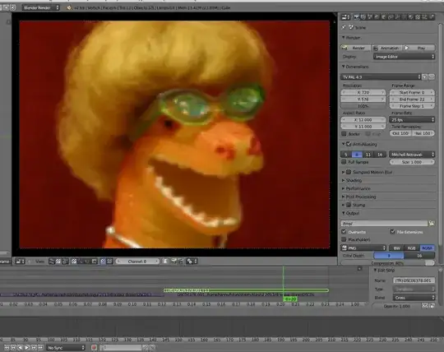Click the Resolution X 720 field

pyautogui.click(x=363, y=92)
